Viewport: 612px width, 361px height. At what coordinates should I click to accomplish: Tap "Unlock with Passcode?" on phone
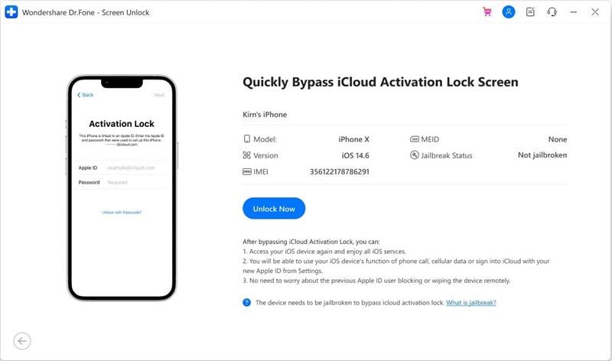click(122, 212)
